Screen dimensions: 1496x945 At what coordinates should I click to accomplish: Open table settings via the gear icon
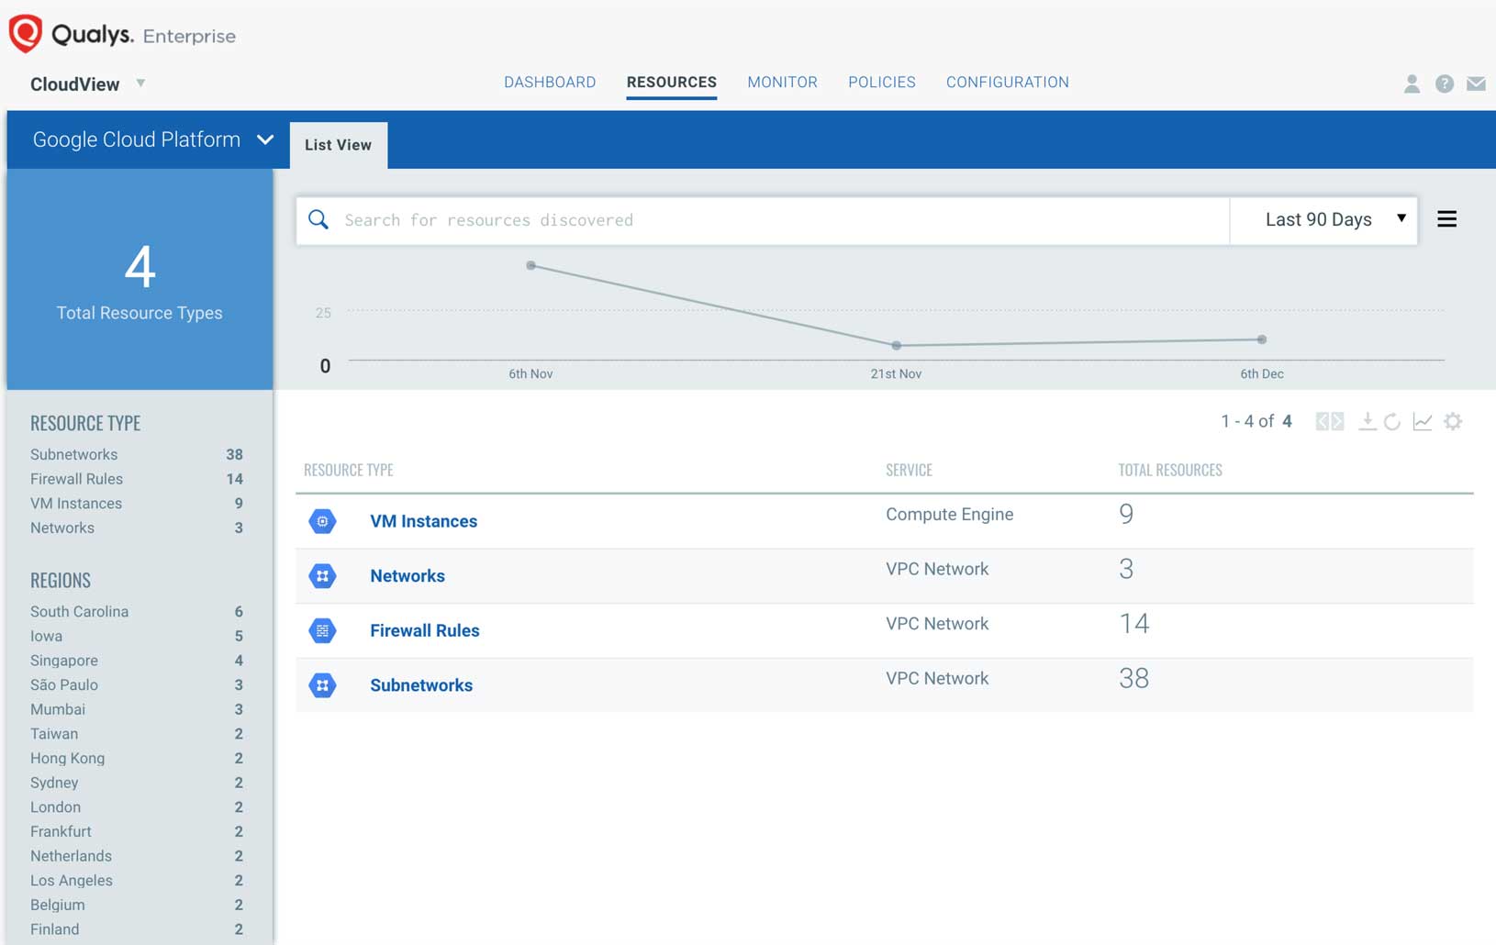[1454, 422]
